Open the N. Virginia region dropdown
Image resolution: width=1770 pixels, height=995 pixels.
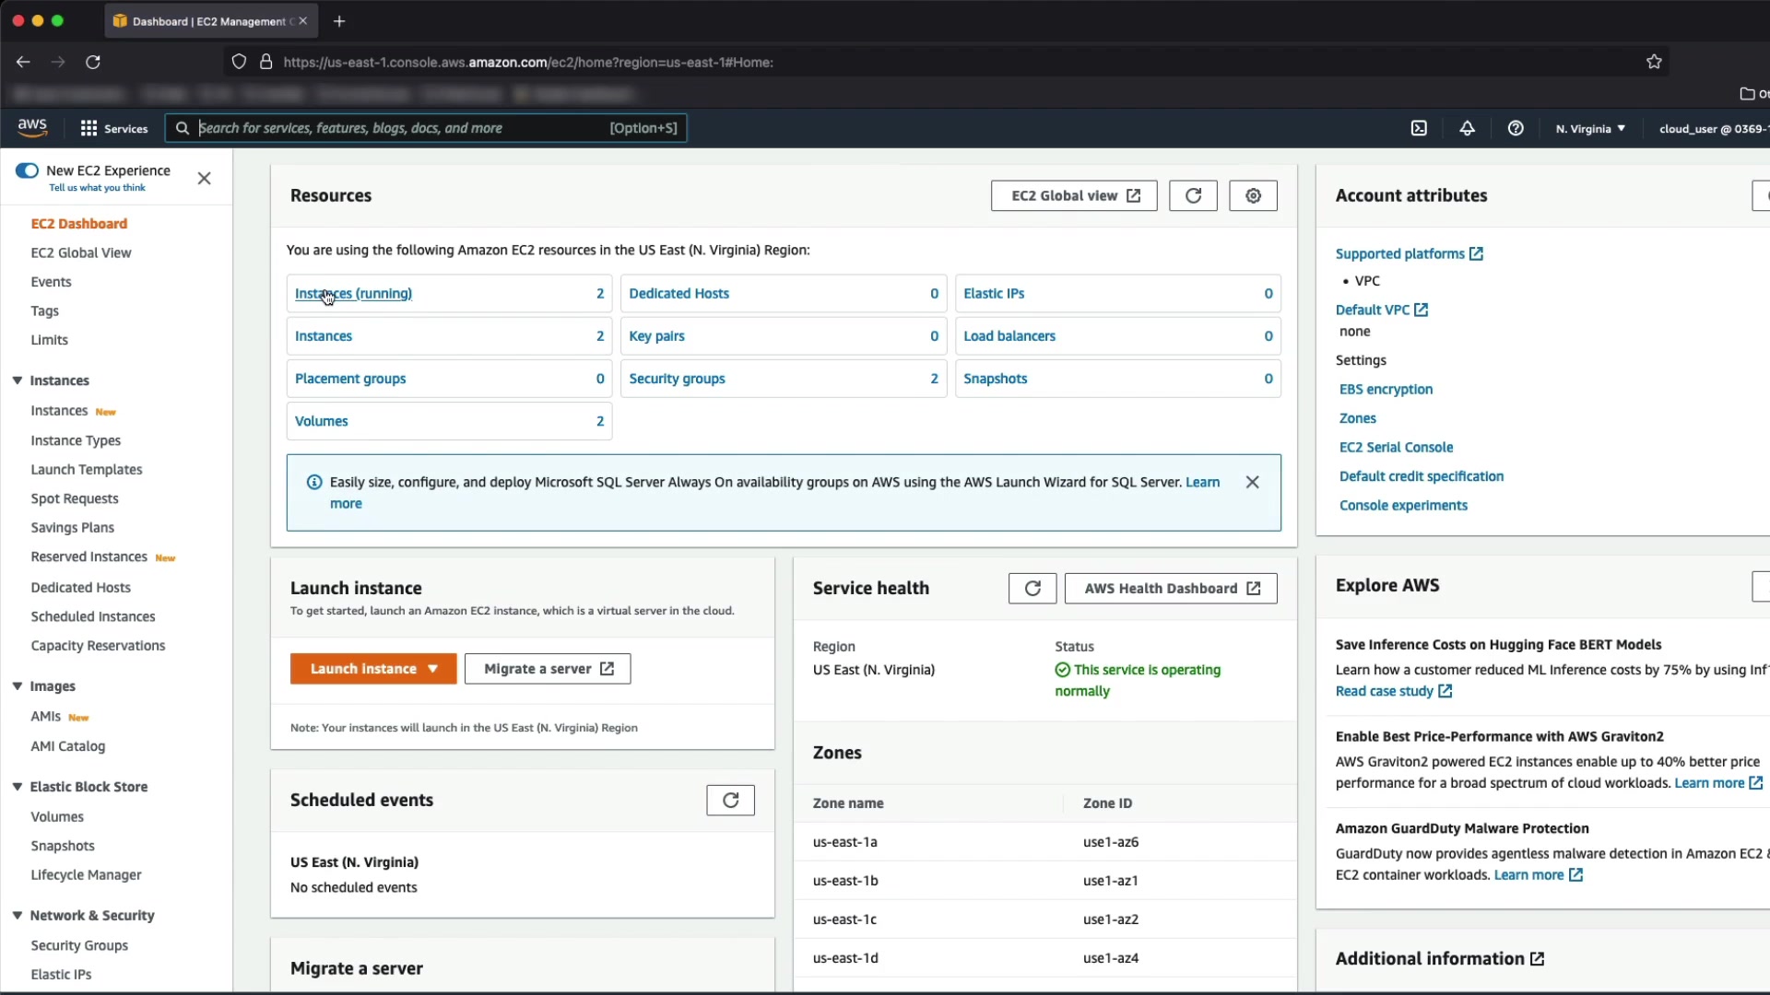click(1590, 128)
